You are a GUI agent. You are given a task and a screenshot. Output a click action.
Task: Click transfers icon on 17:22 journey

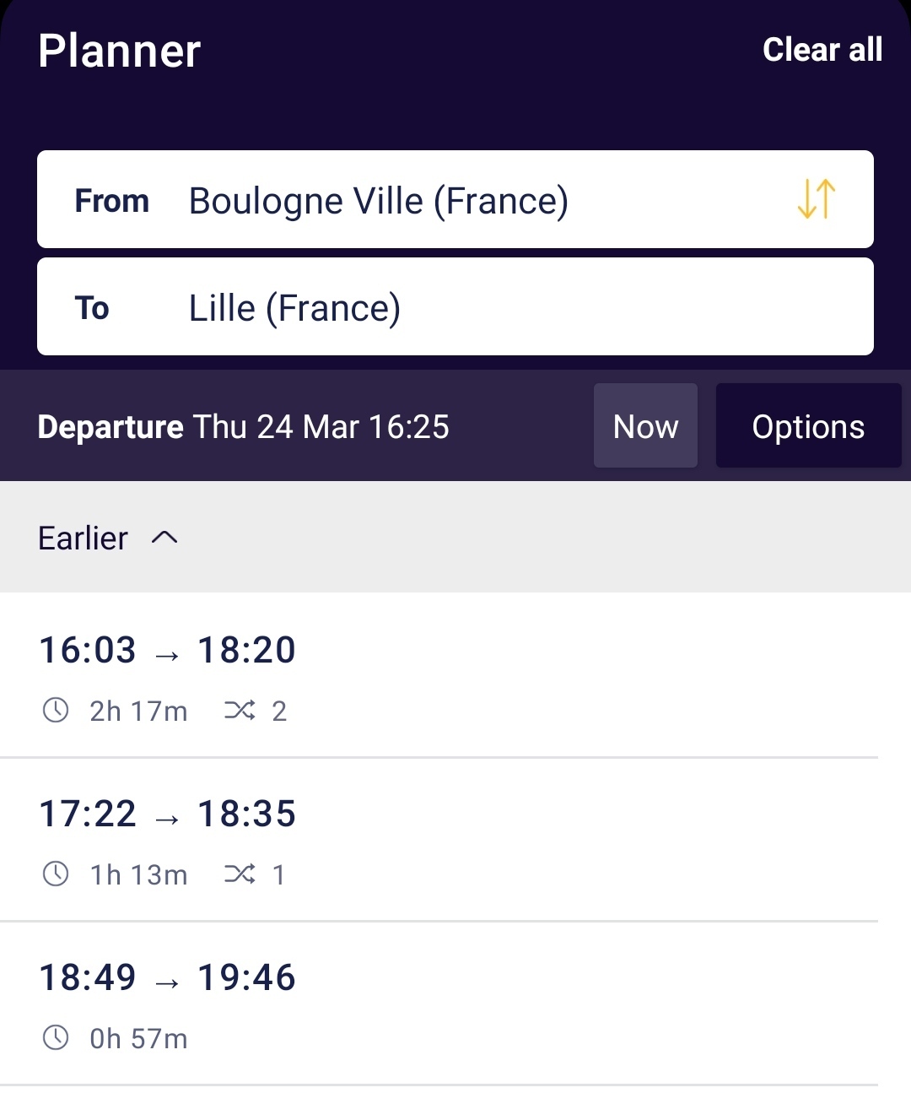coord(240,874)
